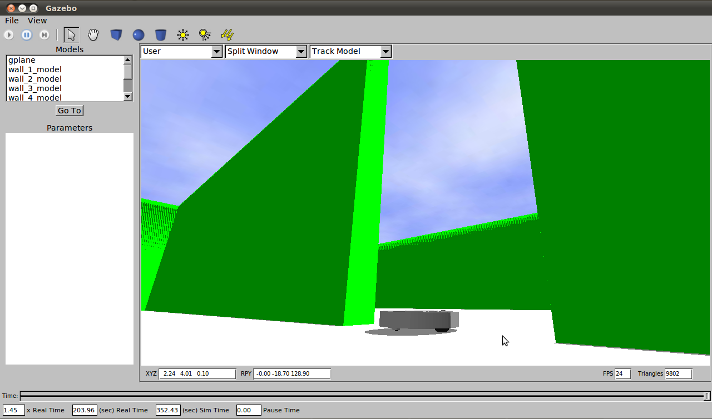712x419 pixels.
Task: Add a directional light
Action: [x=227, y=34]
